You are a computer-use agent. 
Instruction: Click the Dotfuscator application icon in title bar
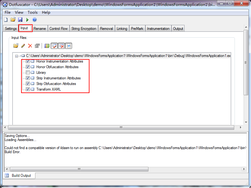point(5,5)
